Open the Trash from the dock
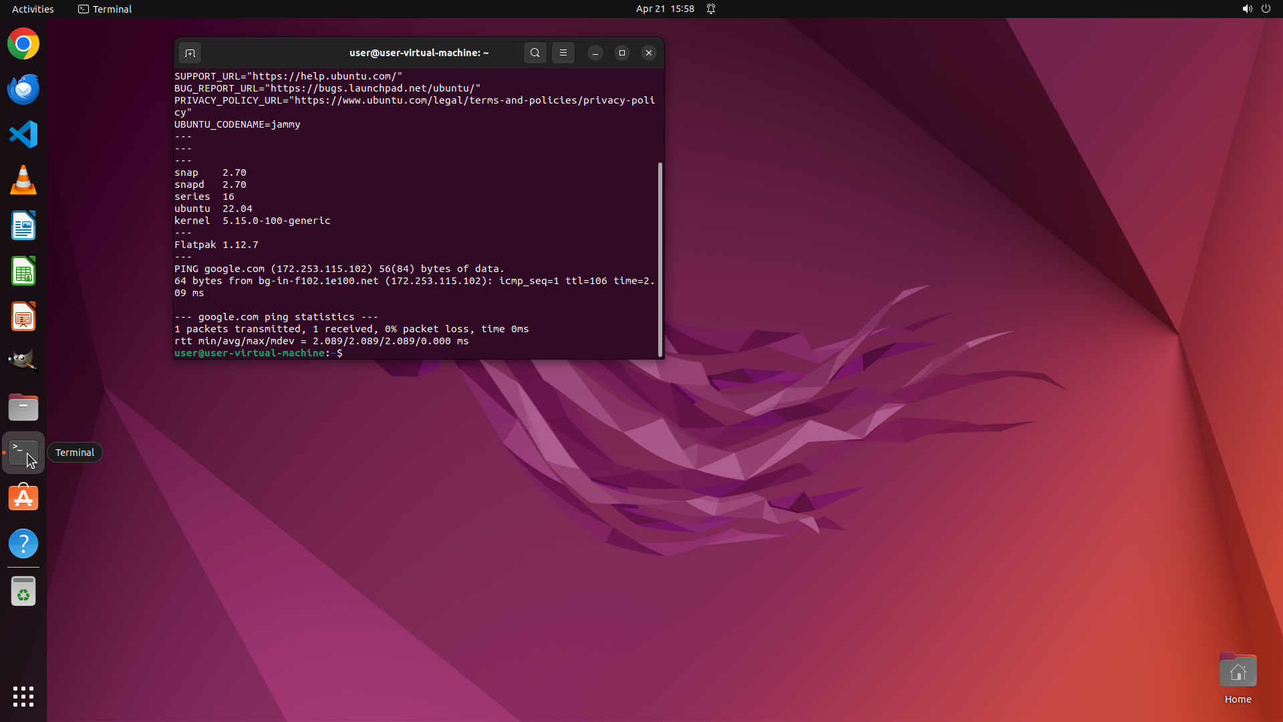 (23, 592)
